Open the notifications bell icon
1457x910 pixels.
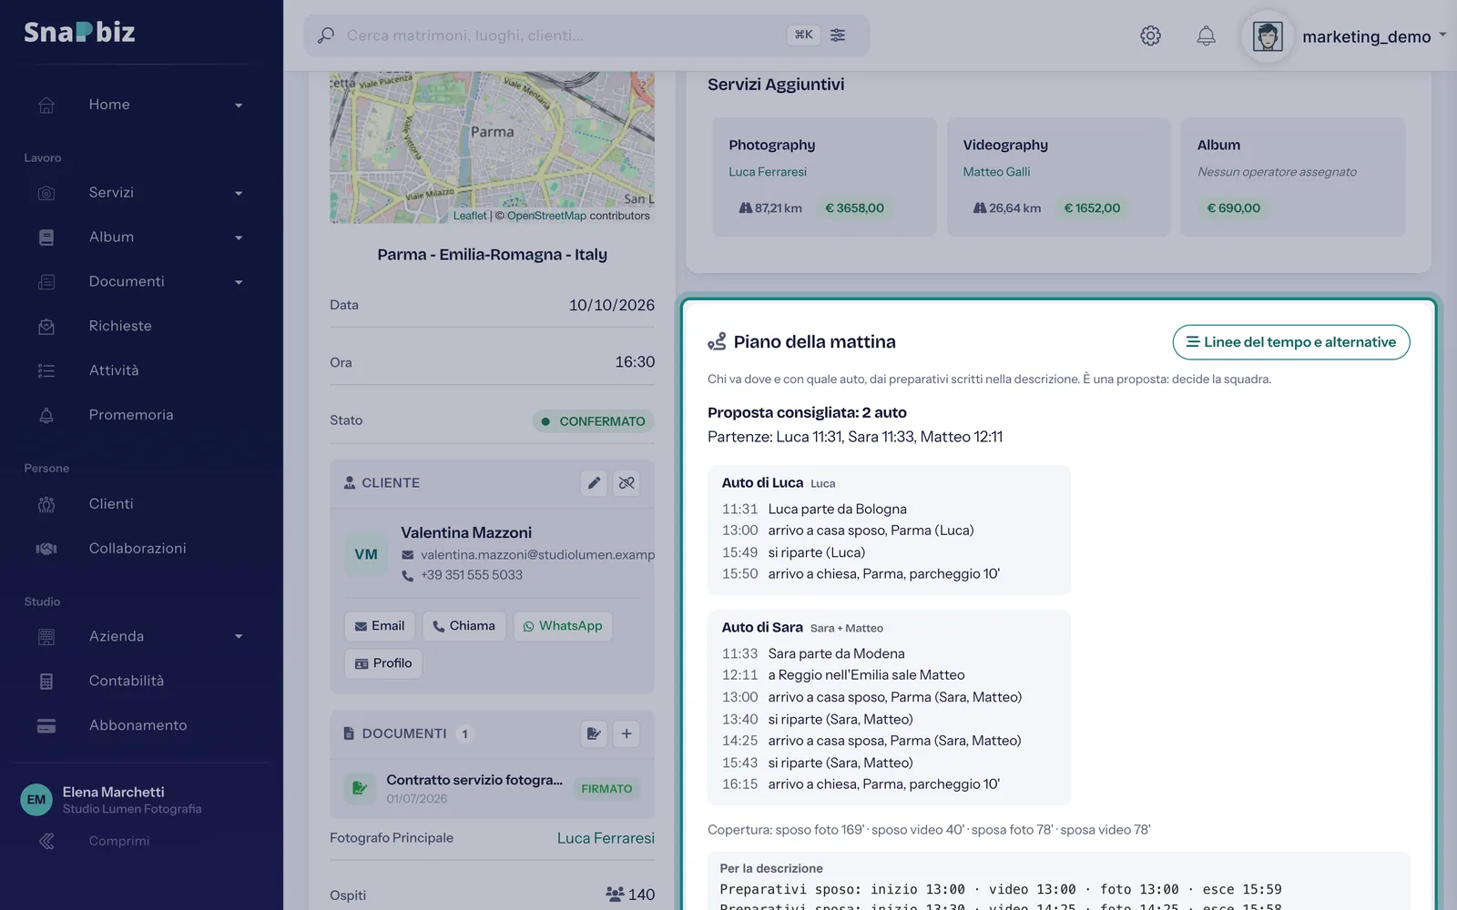(x=1206, y=35)
